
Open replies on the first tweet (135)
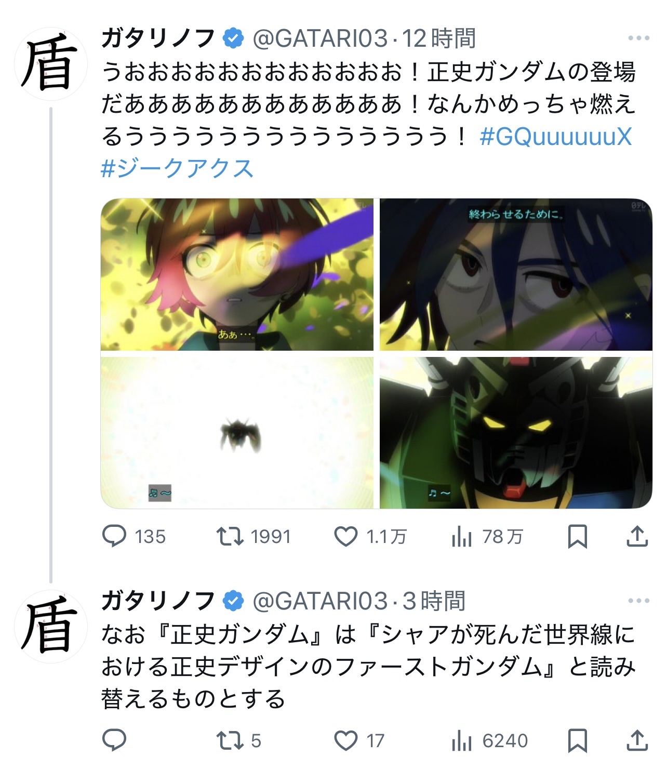(x=134, y=536)
